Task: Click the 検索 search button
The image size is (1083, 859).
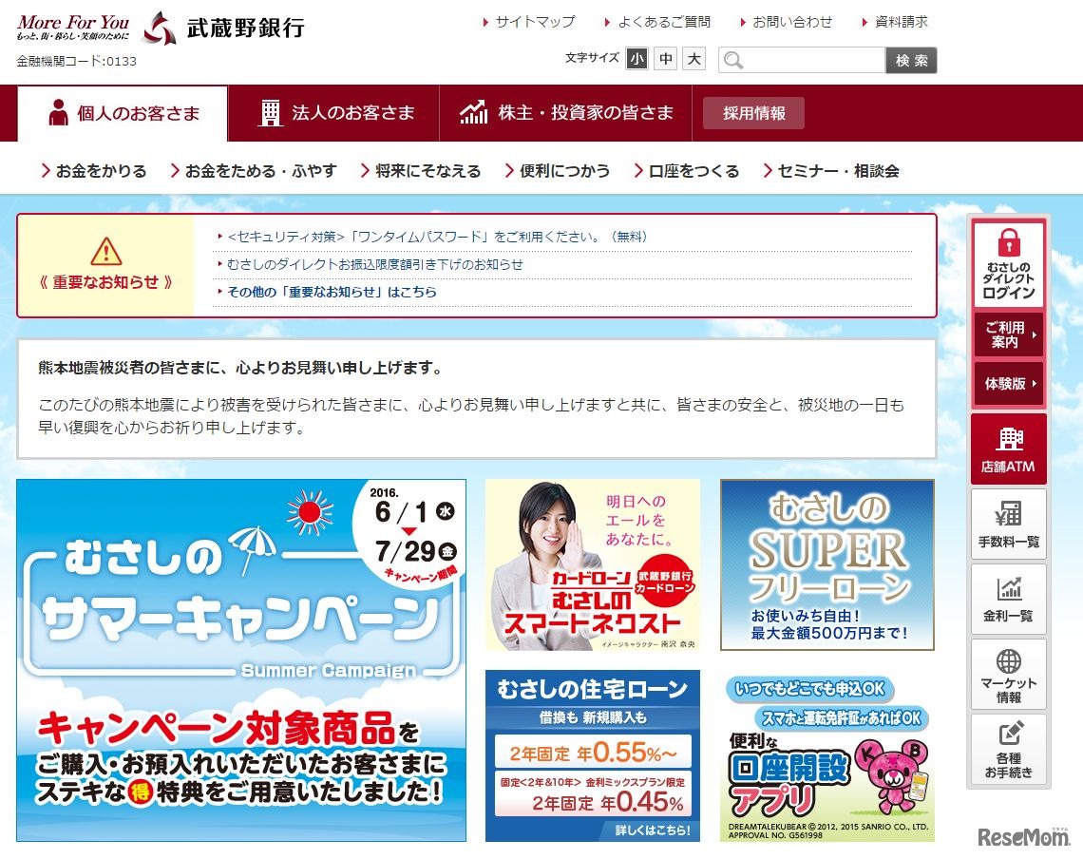Action: pyautogui.click(x=911, y=60)
